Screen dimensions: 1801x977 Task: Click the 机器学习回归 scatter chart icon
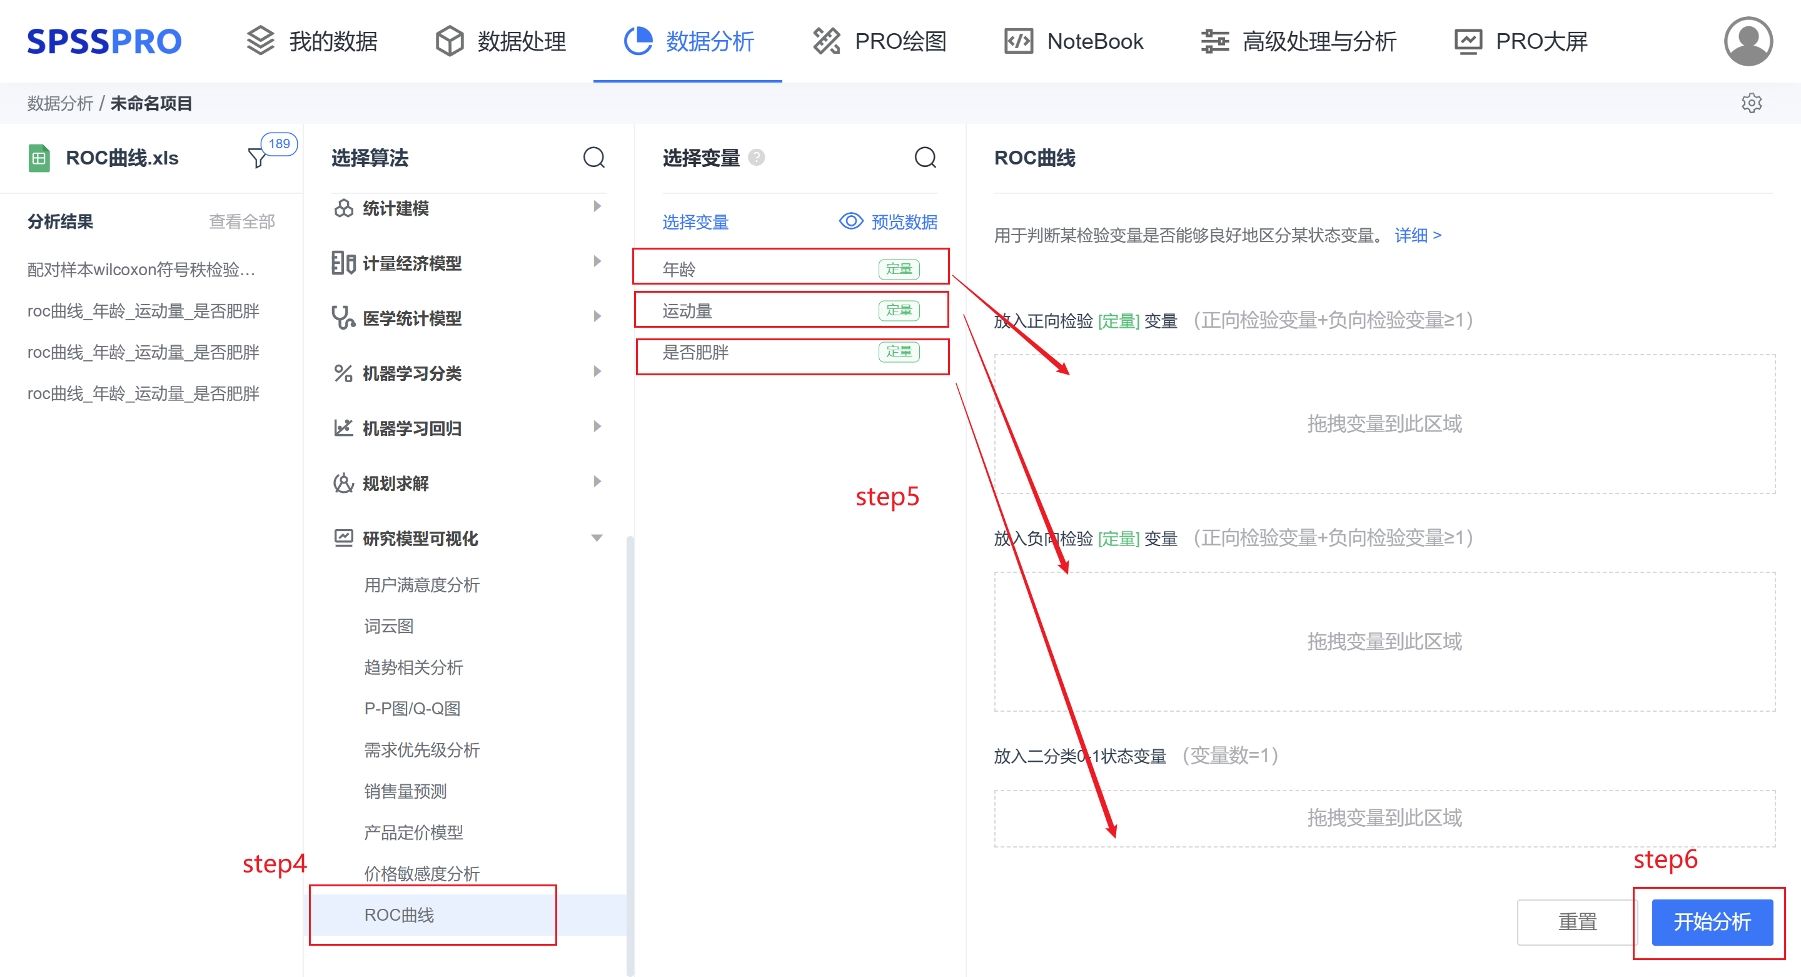click(343, 428)
